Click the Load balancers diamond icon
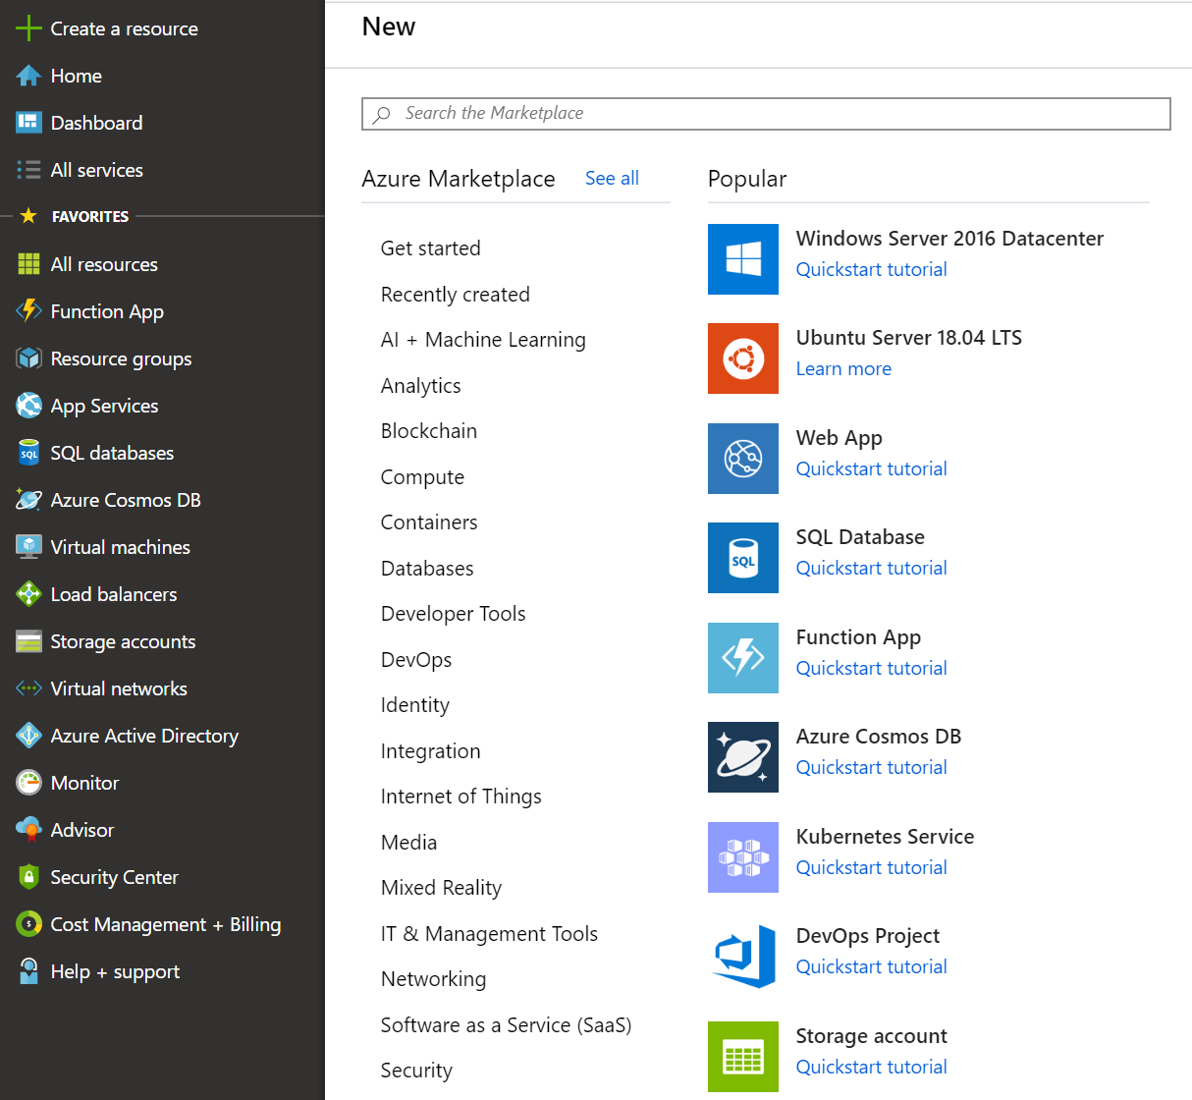 pos(29,594)
